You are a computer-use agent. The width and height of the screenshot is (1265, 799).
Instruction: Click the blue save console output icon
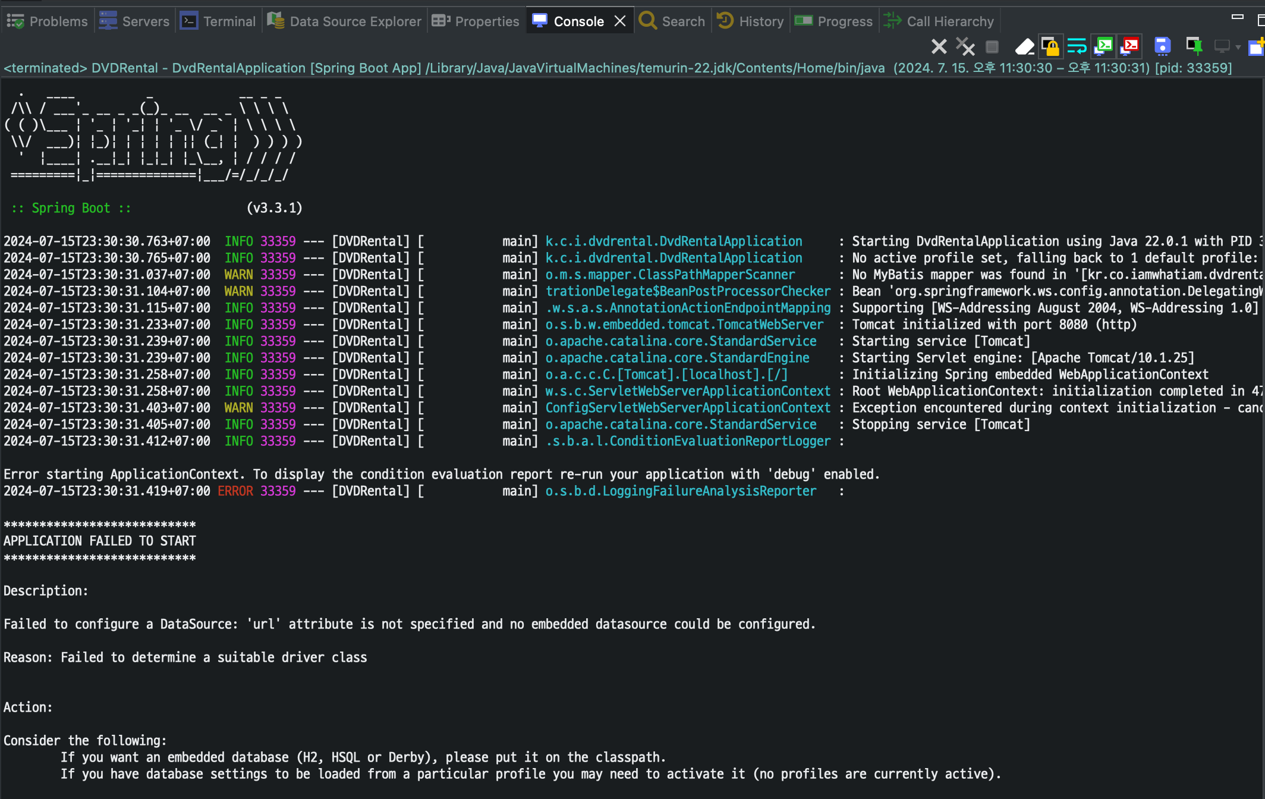(x=1162, y=46)
